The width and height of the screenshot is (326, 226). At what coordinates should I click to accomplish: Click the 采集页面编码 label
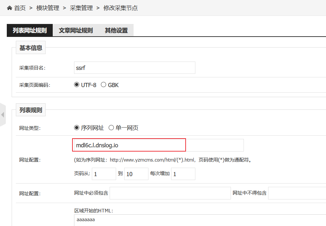pyautogui.click(x=35, y=85)
